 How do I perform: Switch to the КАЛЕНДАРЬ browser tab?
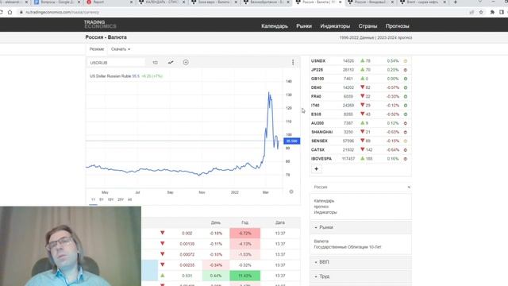point(161,2)
